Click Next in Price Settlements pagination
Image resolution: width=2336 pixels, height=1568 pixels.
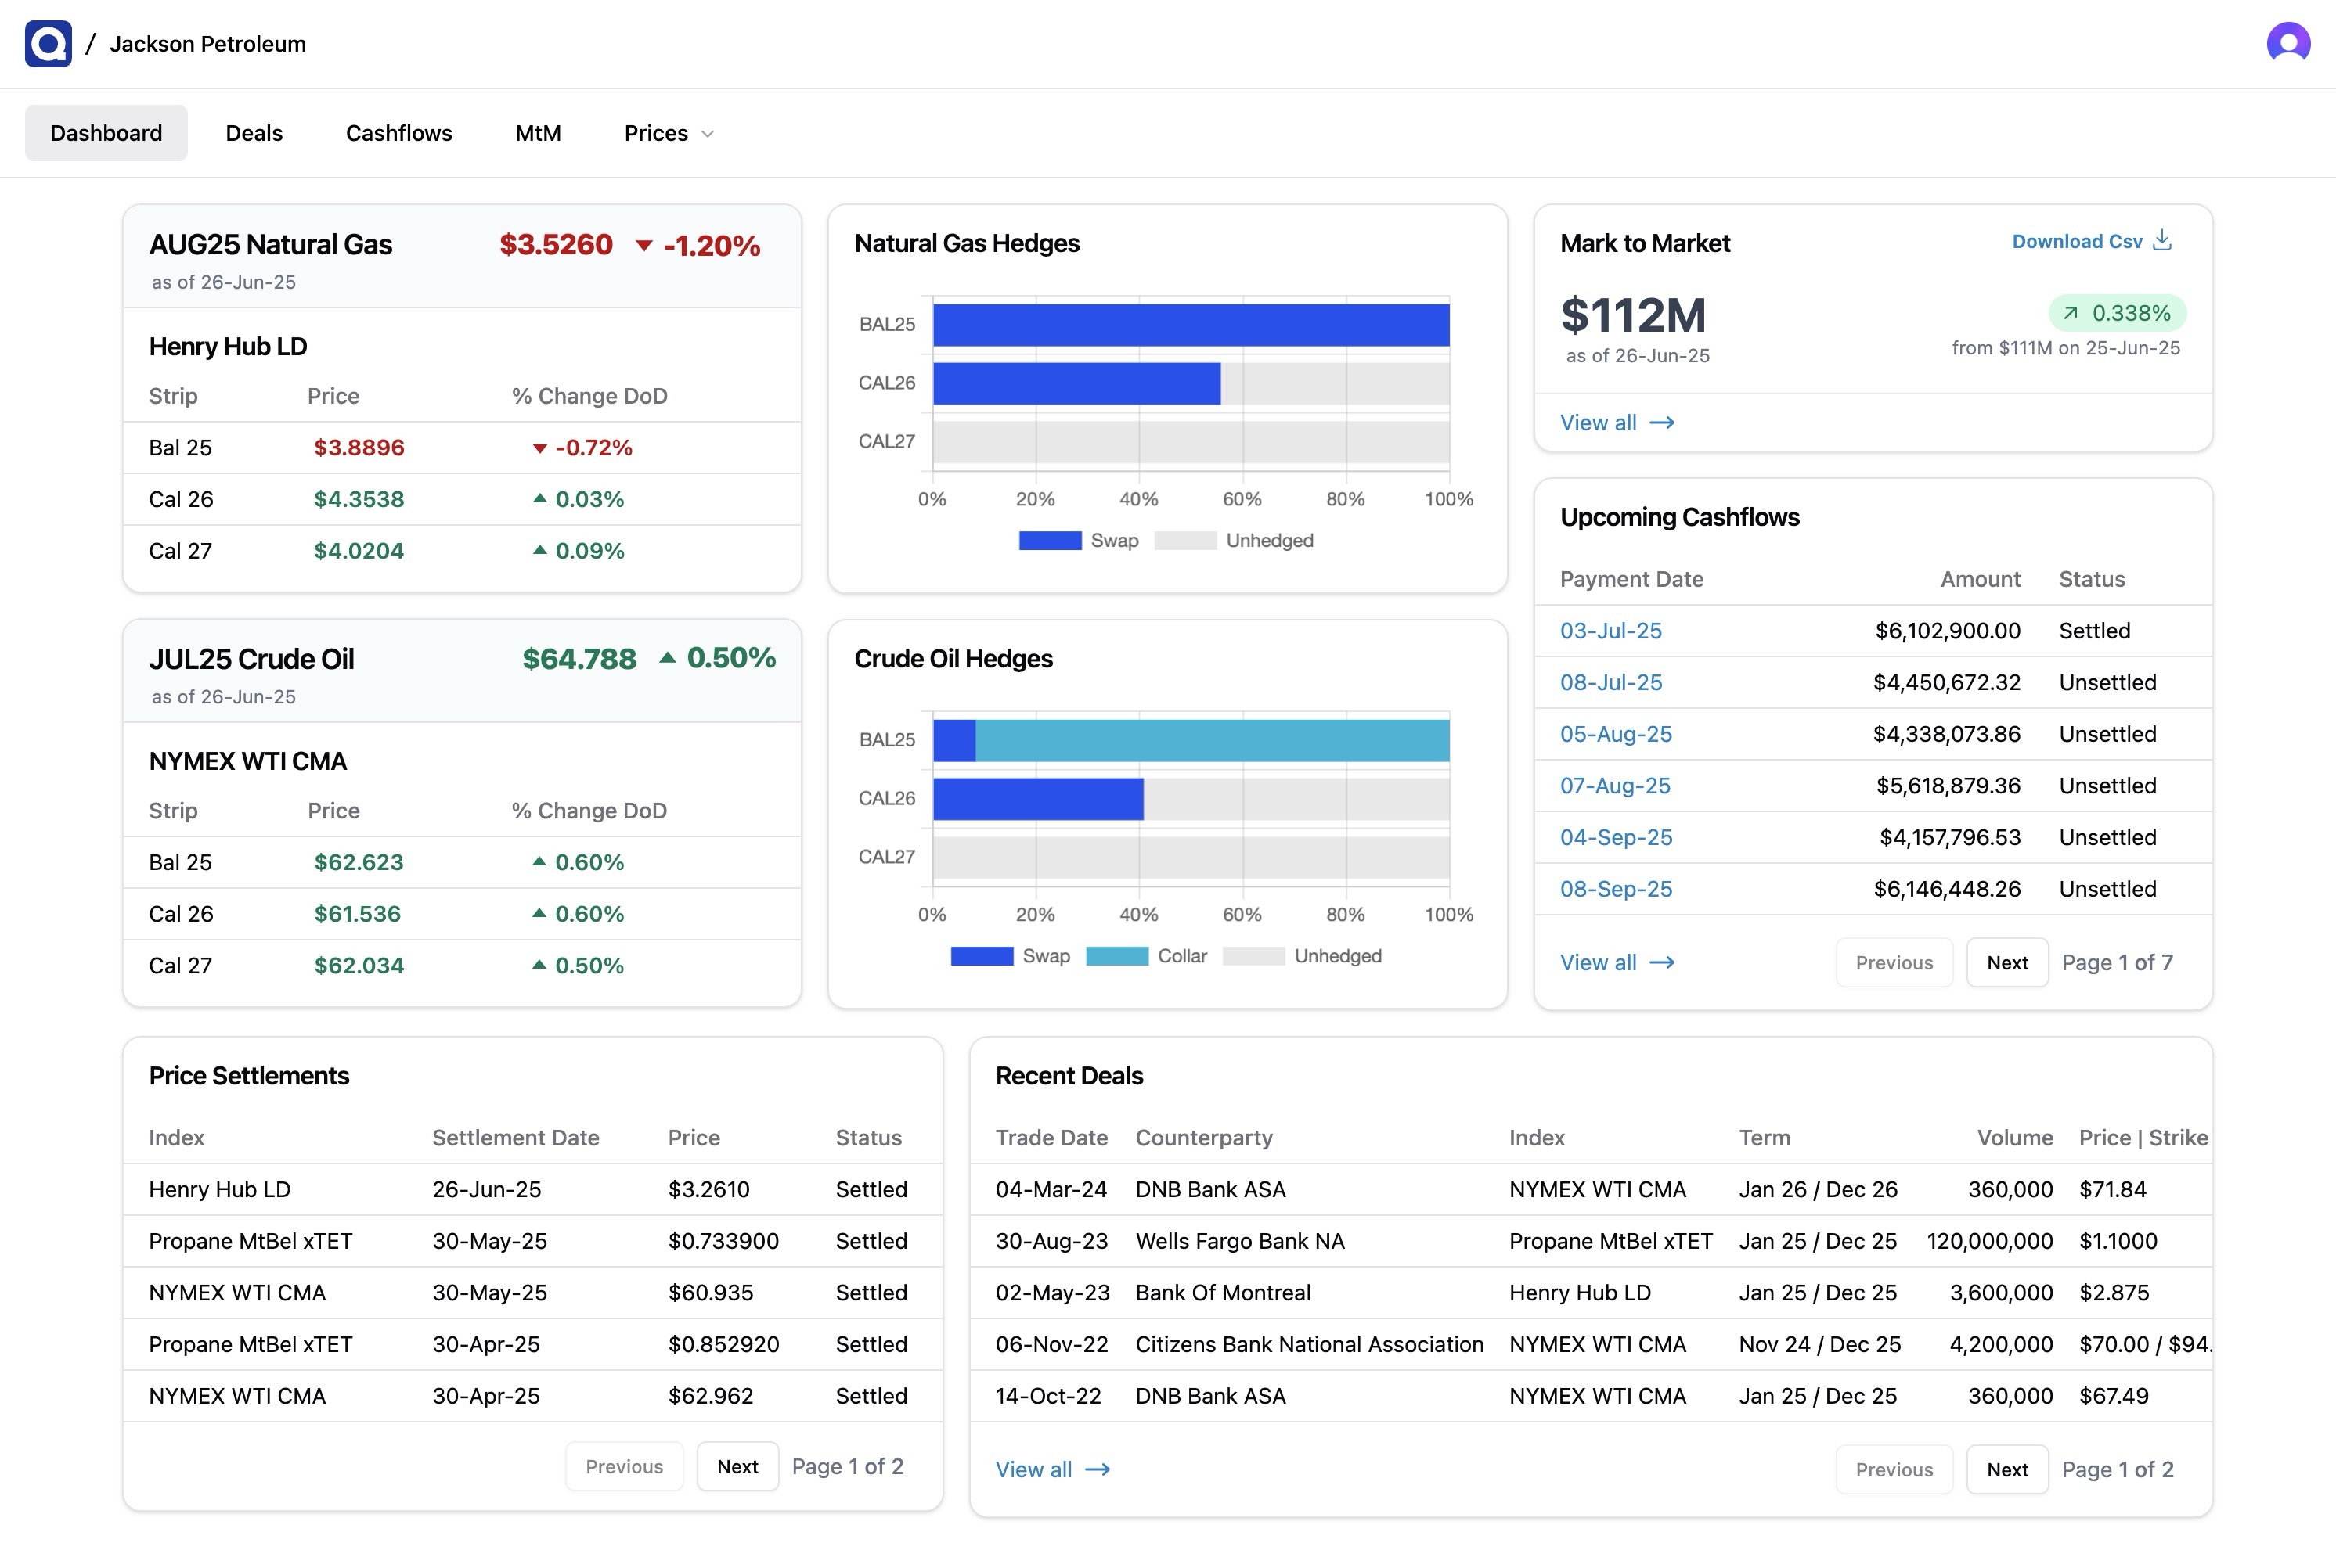737,1466
